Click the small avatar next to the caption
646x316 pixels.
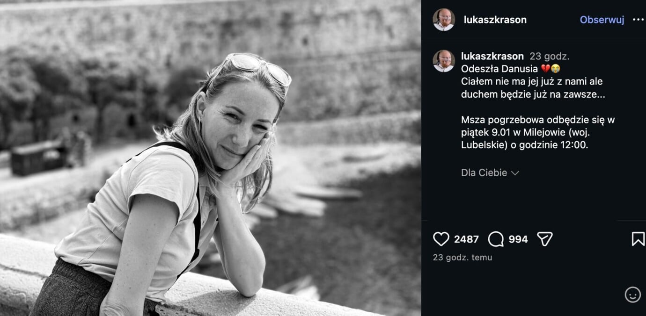pyautogui.click(x=445, y=56)
